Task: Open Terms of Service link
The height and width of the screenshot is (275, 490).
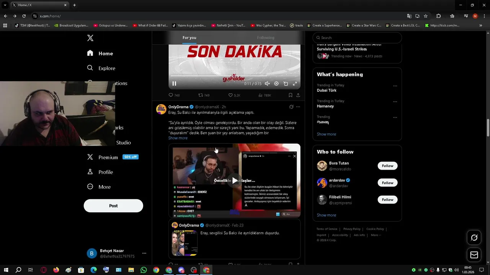Action: (x=327, y=229)
